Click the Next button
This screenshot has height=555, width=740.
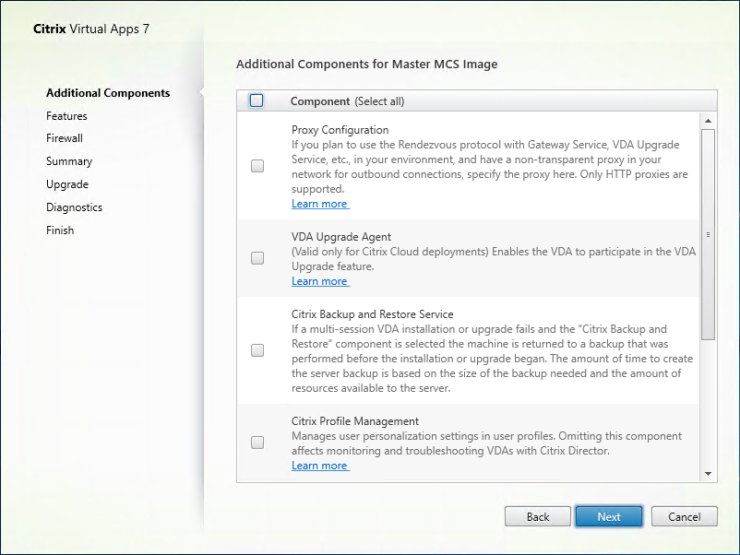[609, 517]
